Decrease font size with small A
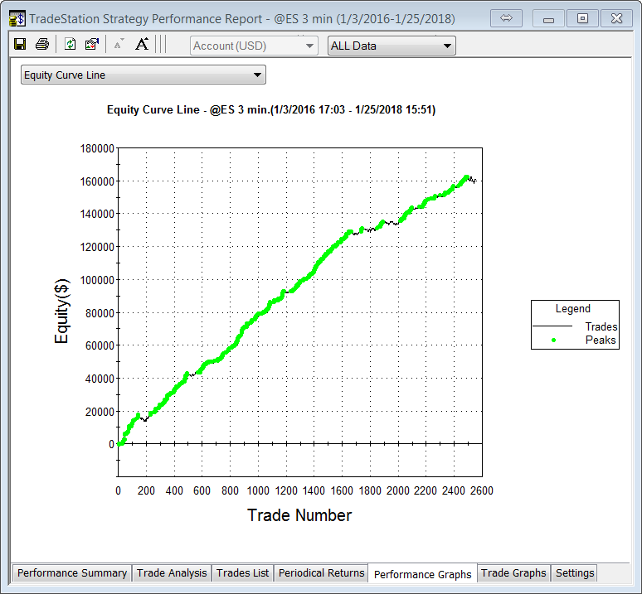The image size is (642, 594). coord(118,45)
